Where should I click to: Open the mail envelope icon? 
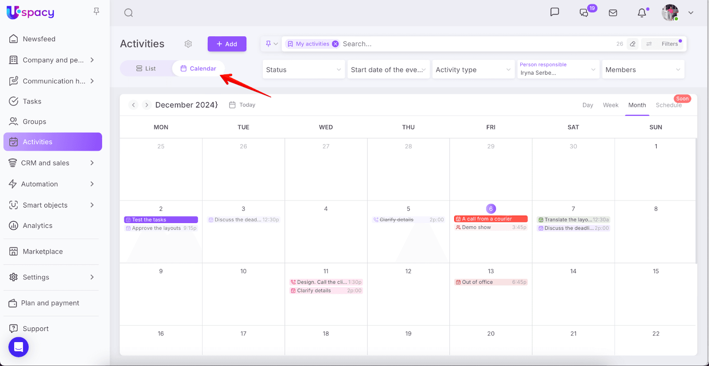point(613,13)
